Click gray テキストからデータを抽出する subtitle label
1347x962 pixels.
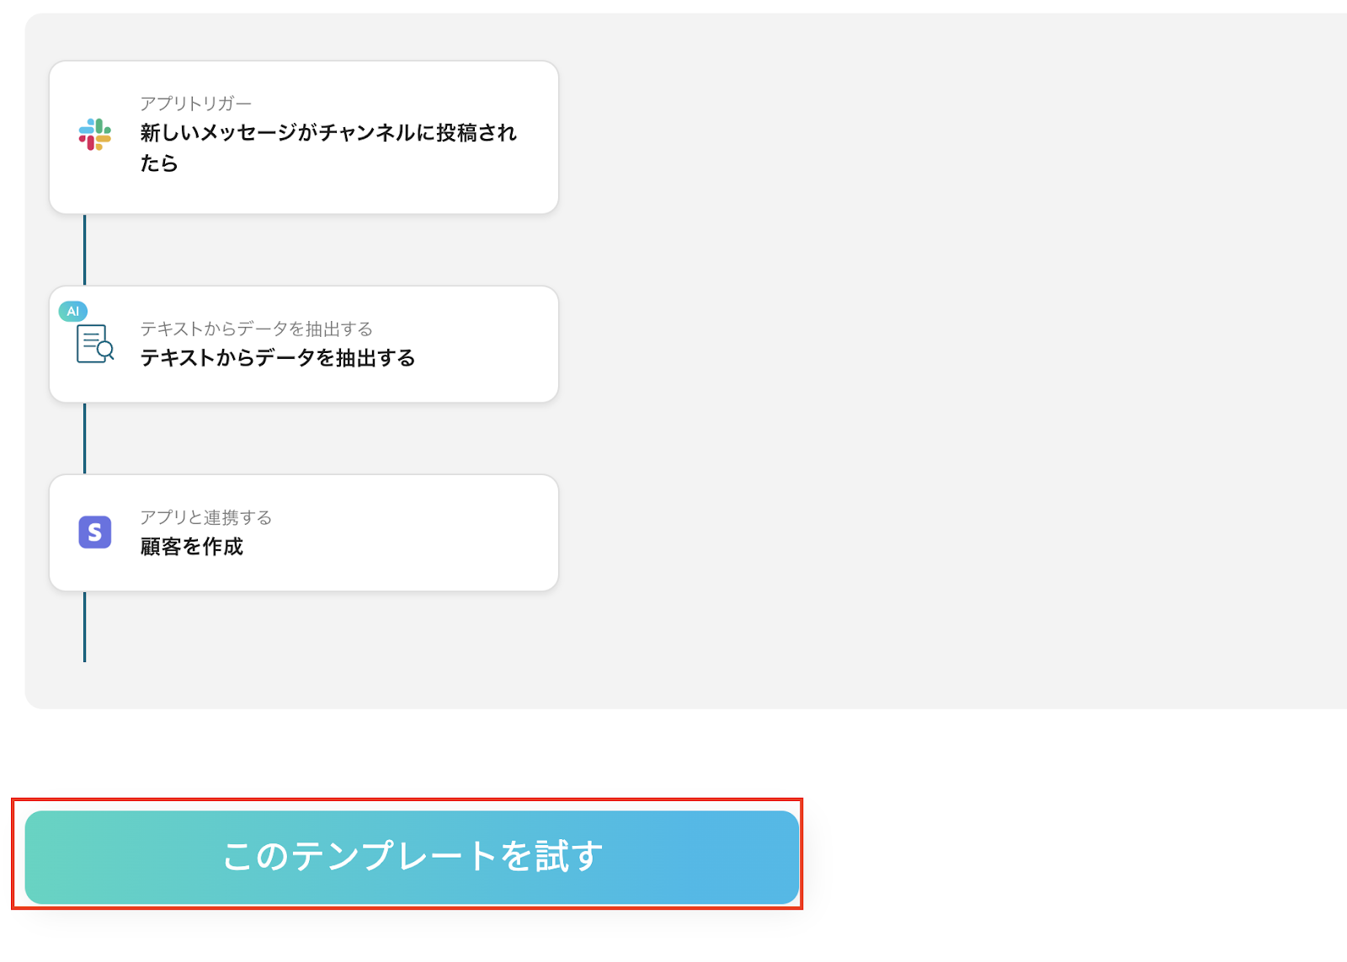(x=256, y=329)
